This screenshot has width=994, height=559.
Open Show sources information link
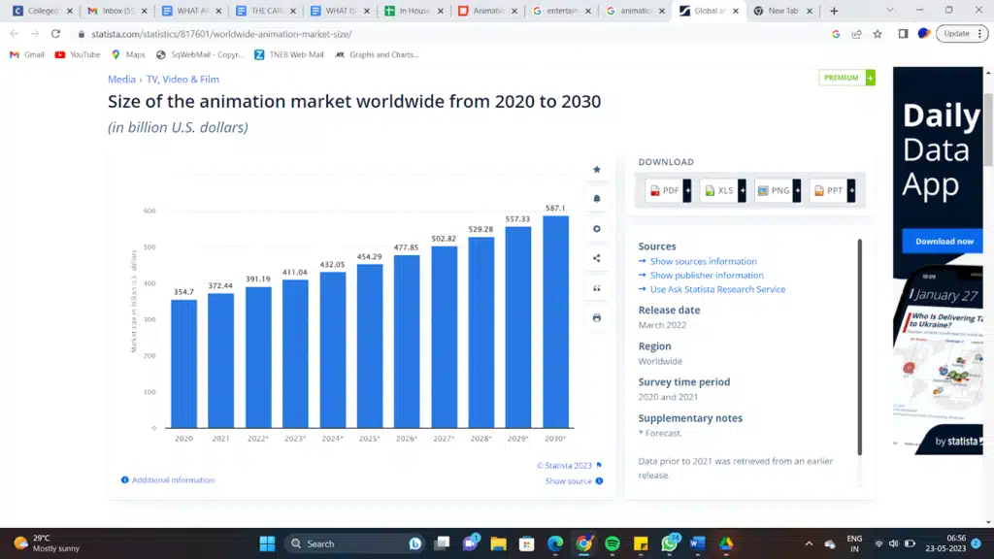703,261
